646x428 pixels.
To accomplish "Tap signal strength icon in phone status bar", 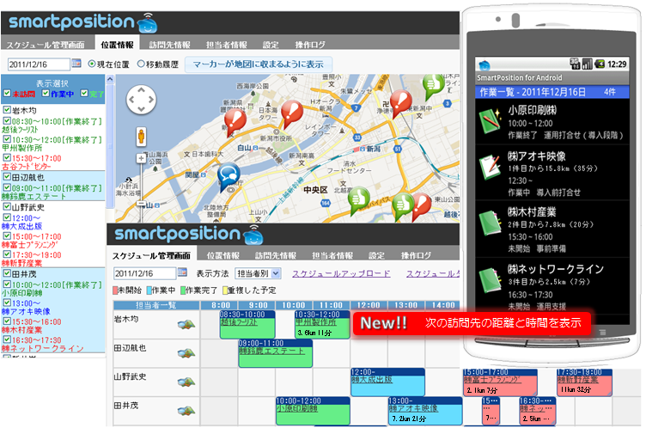I will pos(587,64).
